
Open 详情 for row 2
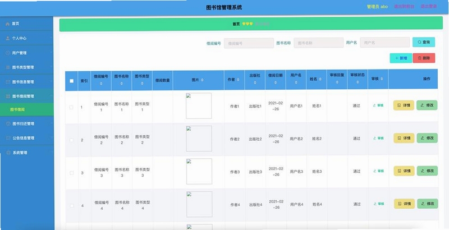(404, 138)
